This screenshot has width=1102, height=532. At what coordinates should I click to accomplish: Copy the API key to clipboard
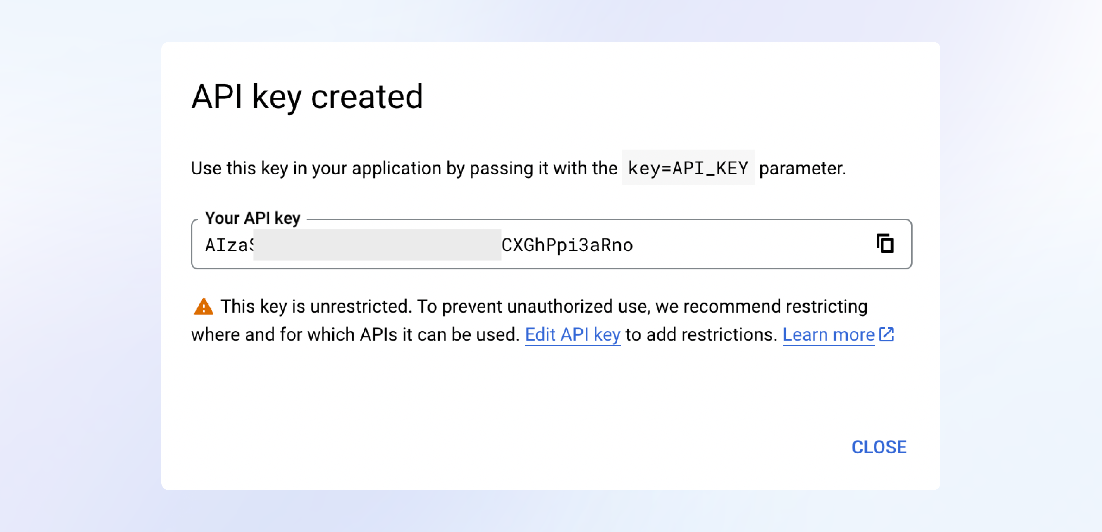click(885, 244)
